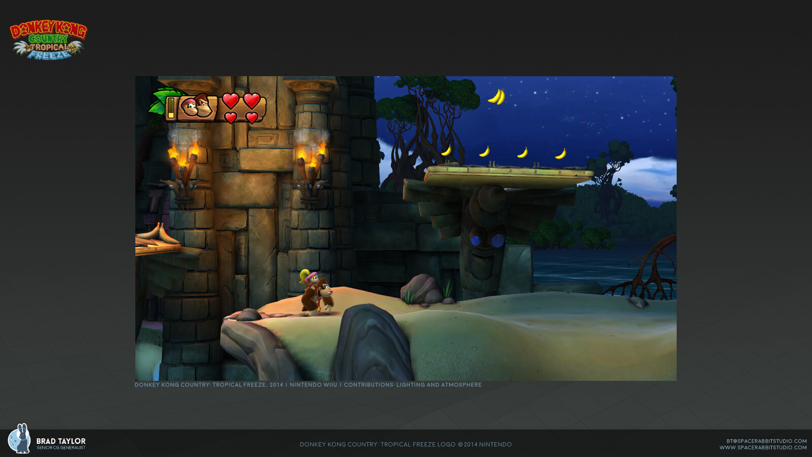Click the banana bunch in the night sky
This screenshot has width=812, height=457.
point(496,96)
